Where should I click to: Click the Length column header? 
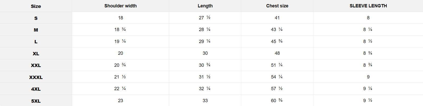(205, 6)
